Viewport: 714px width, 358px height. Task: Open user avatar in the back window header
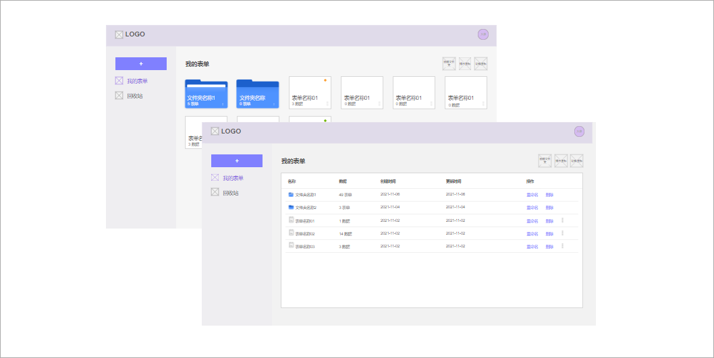coord(483,34)
